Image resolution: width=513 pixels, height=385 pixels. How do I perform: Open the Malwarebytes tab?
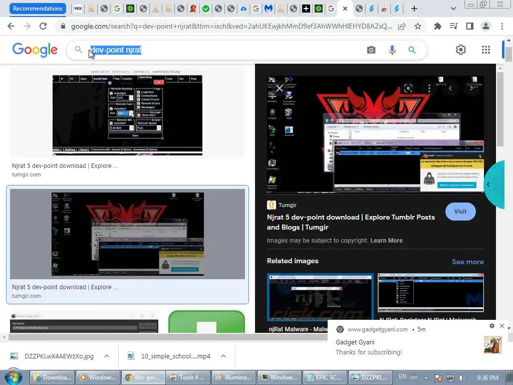click(269, 9)
